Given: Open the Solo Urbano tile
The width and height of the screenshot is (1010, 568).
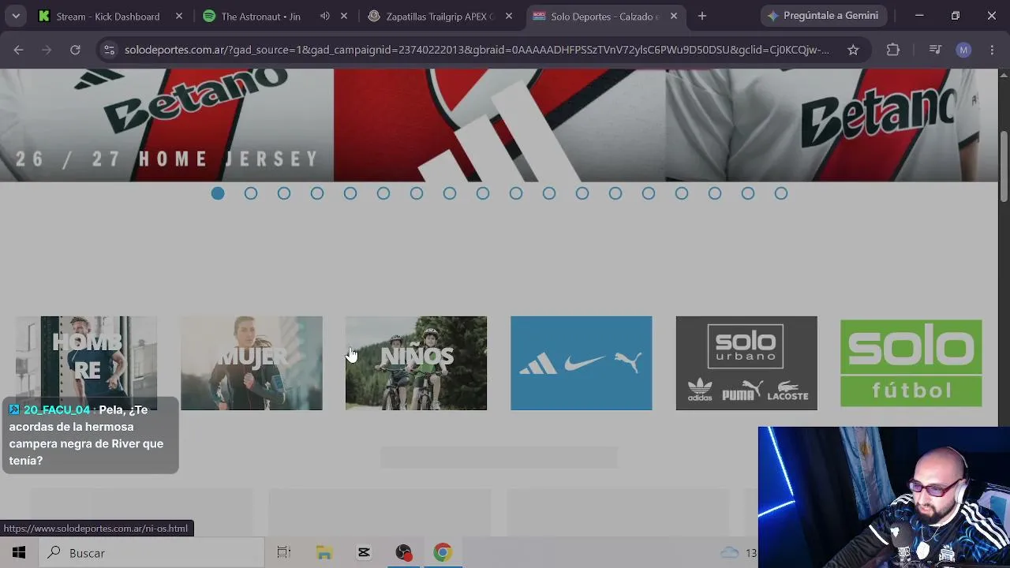Looking at the screenshot, I should point(746,363).
